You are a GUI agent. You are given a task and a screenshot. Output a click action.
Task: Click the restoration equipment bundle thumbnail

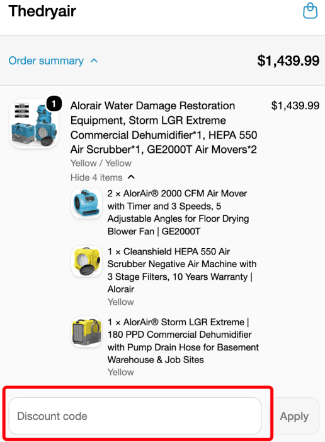(x=34, y=124)
